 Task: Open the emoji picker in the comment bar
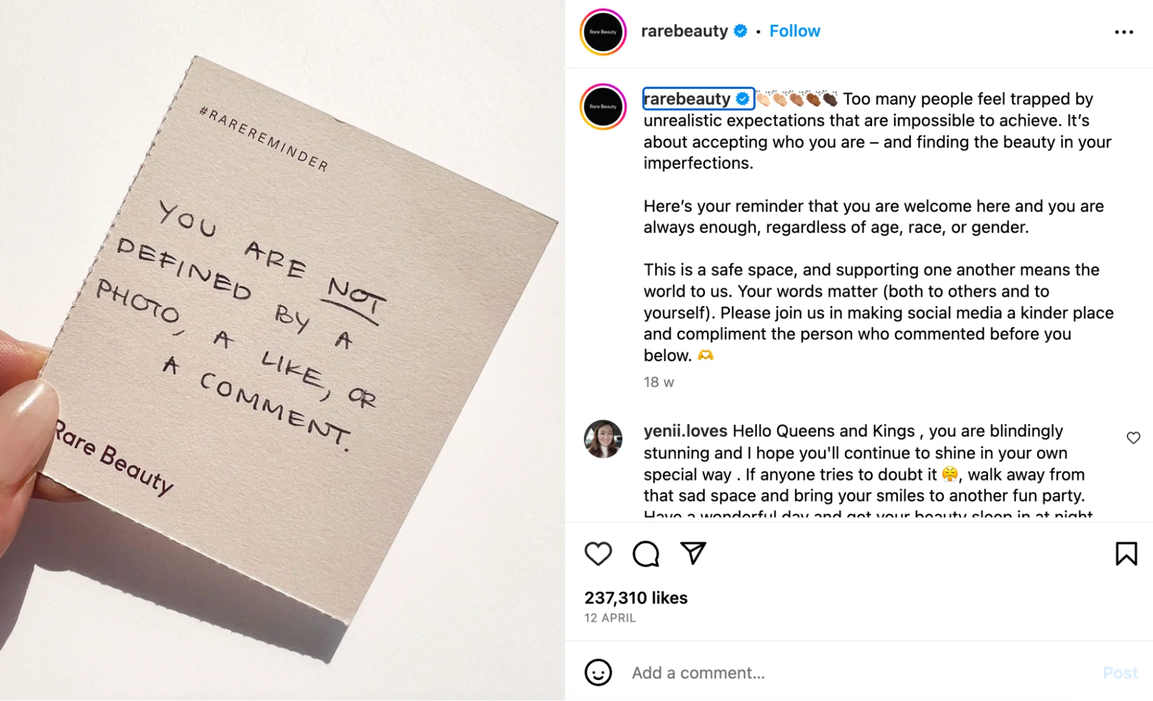pyautogui.click(x=599, y=672)
